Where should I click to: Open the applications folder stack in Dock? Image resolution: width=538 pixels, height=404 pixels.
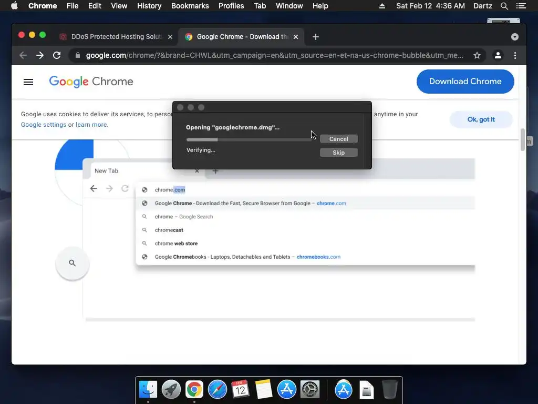[x=344, y=390]
